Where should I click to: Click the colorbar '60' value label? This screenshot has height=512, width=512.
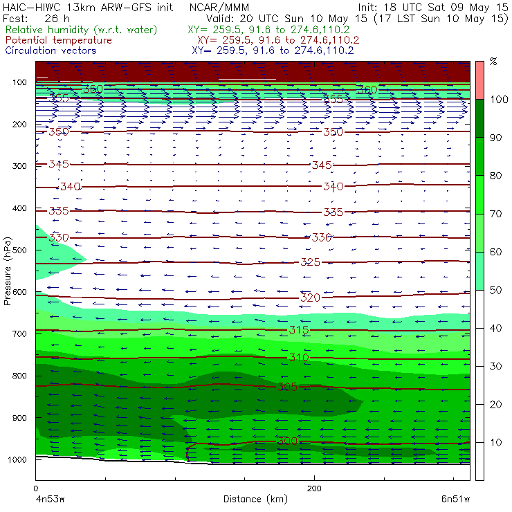[495, 252]
